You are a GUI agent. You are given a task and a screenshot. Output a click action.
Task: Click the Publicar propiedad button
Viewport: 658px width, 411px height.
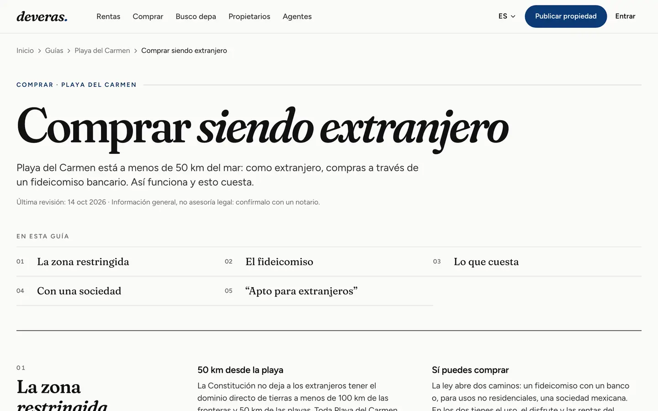566,16
